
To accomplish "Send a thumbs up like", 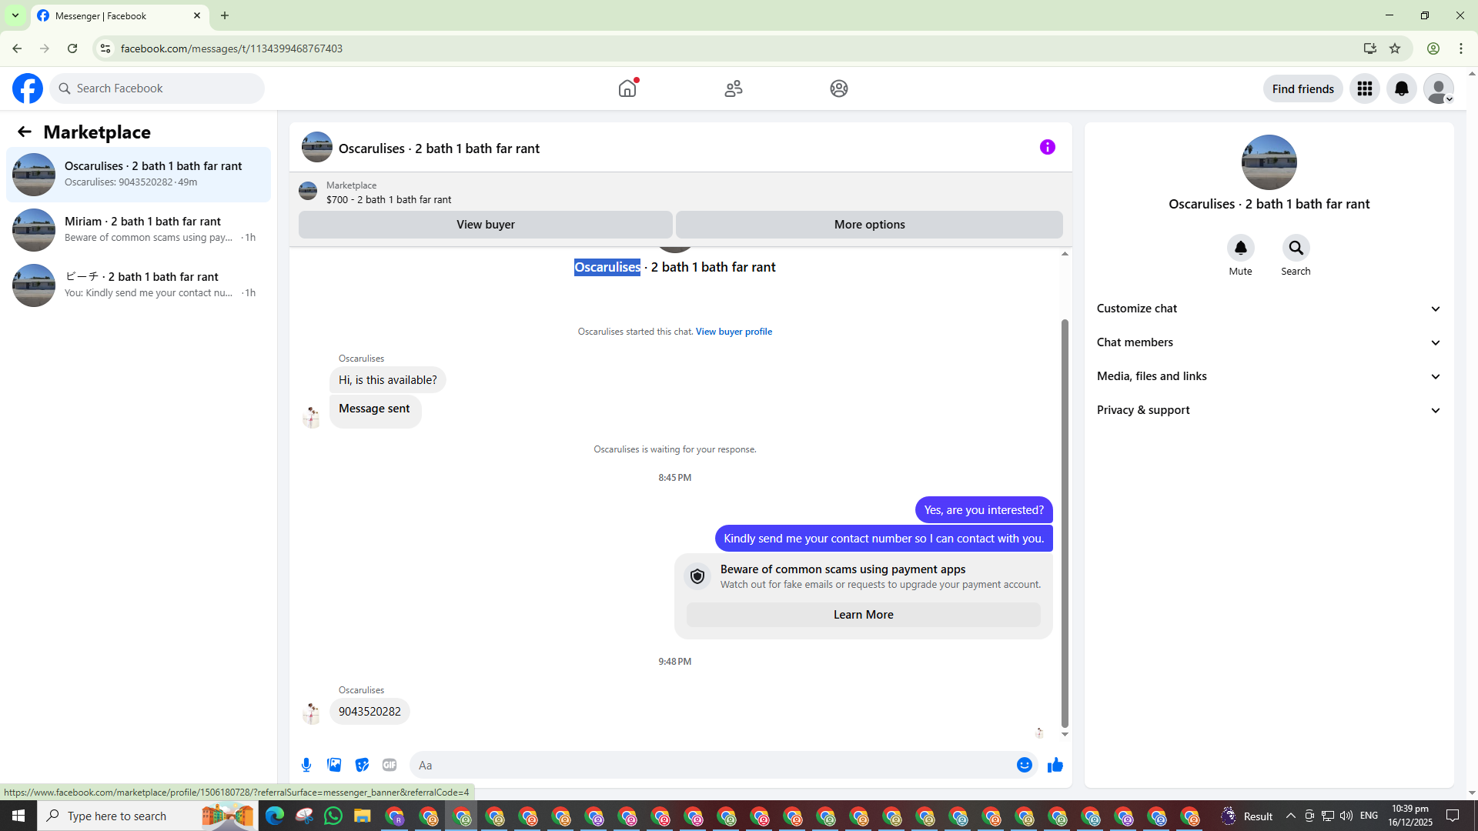I will pyautogui.click(x=1055, y=765).
